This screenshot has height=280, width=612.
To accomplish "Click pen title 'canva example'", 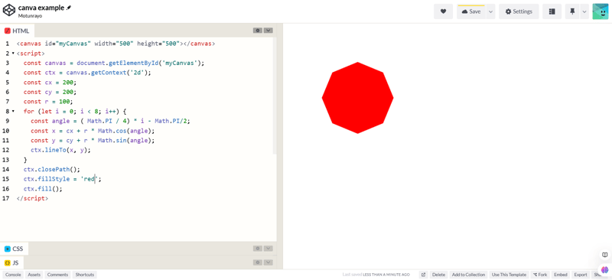I will coord(41,8).
